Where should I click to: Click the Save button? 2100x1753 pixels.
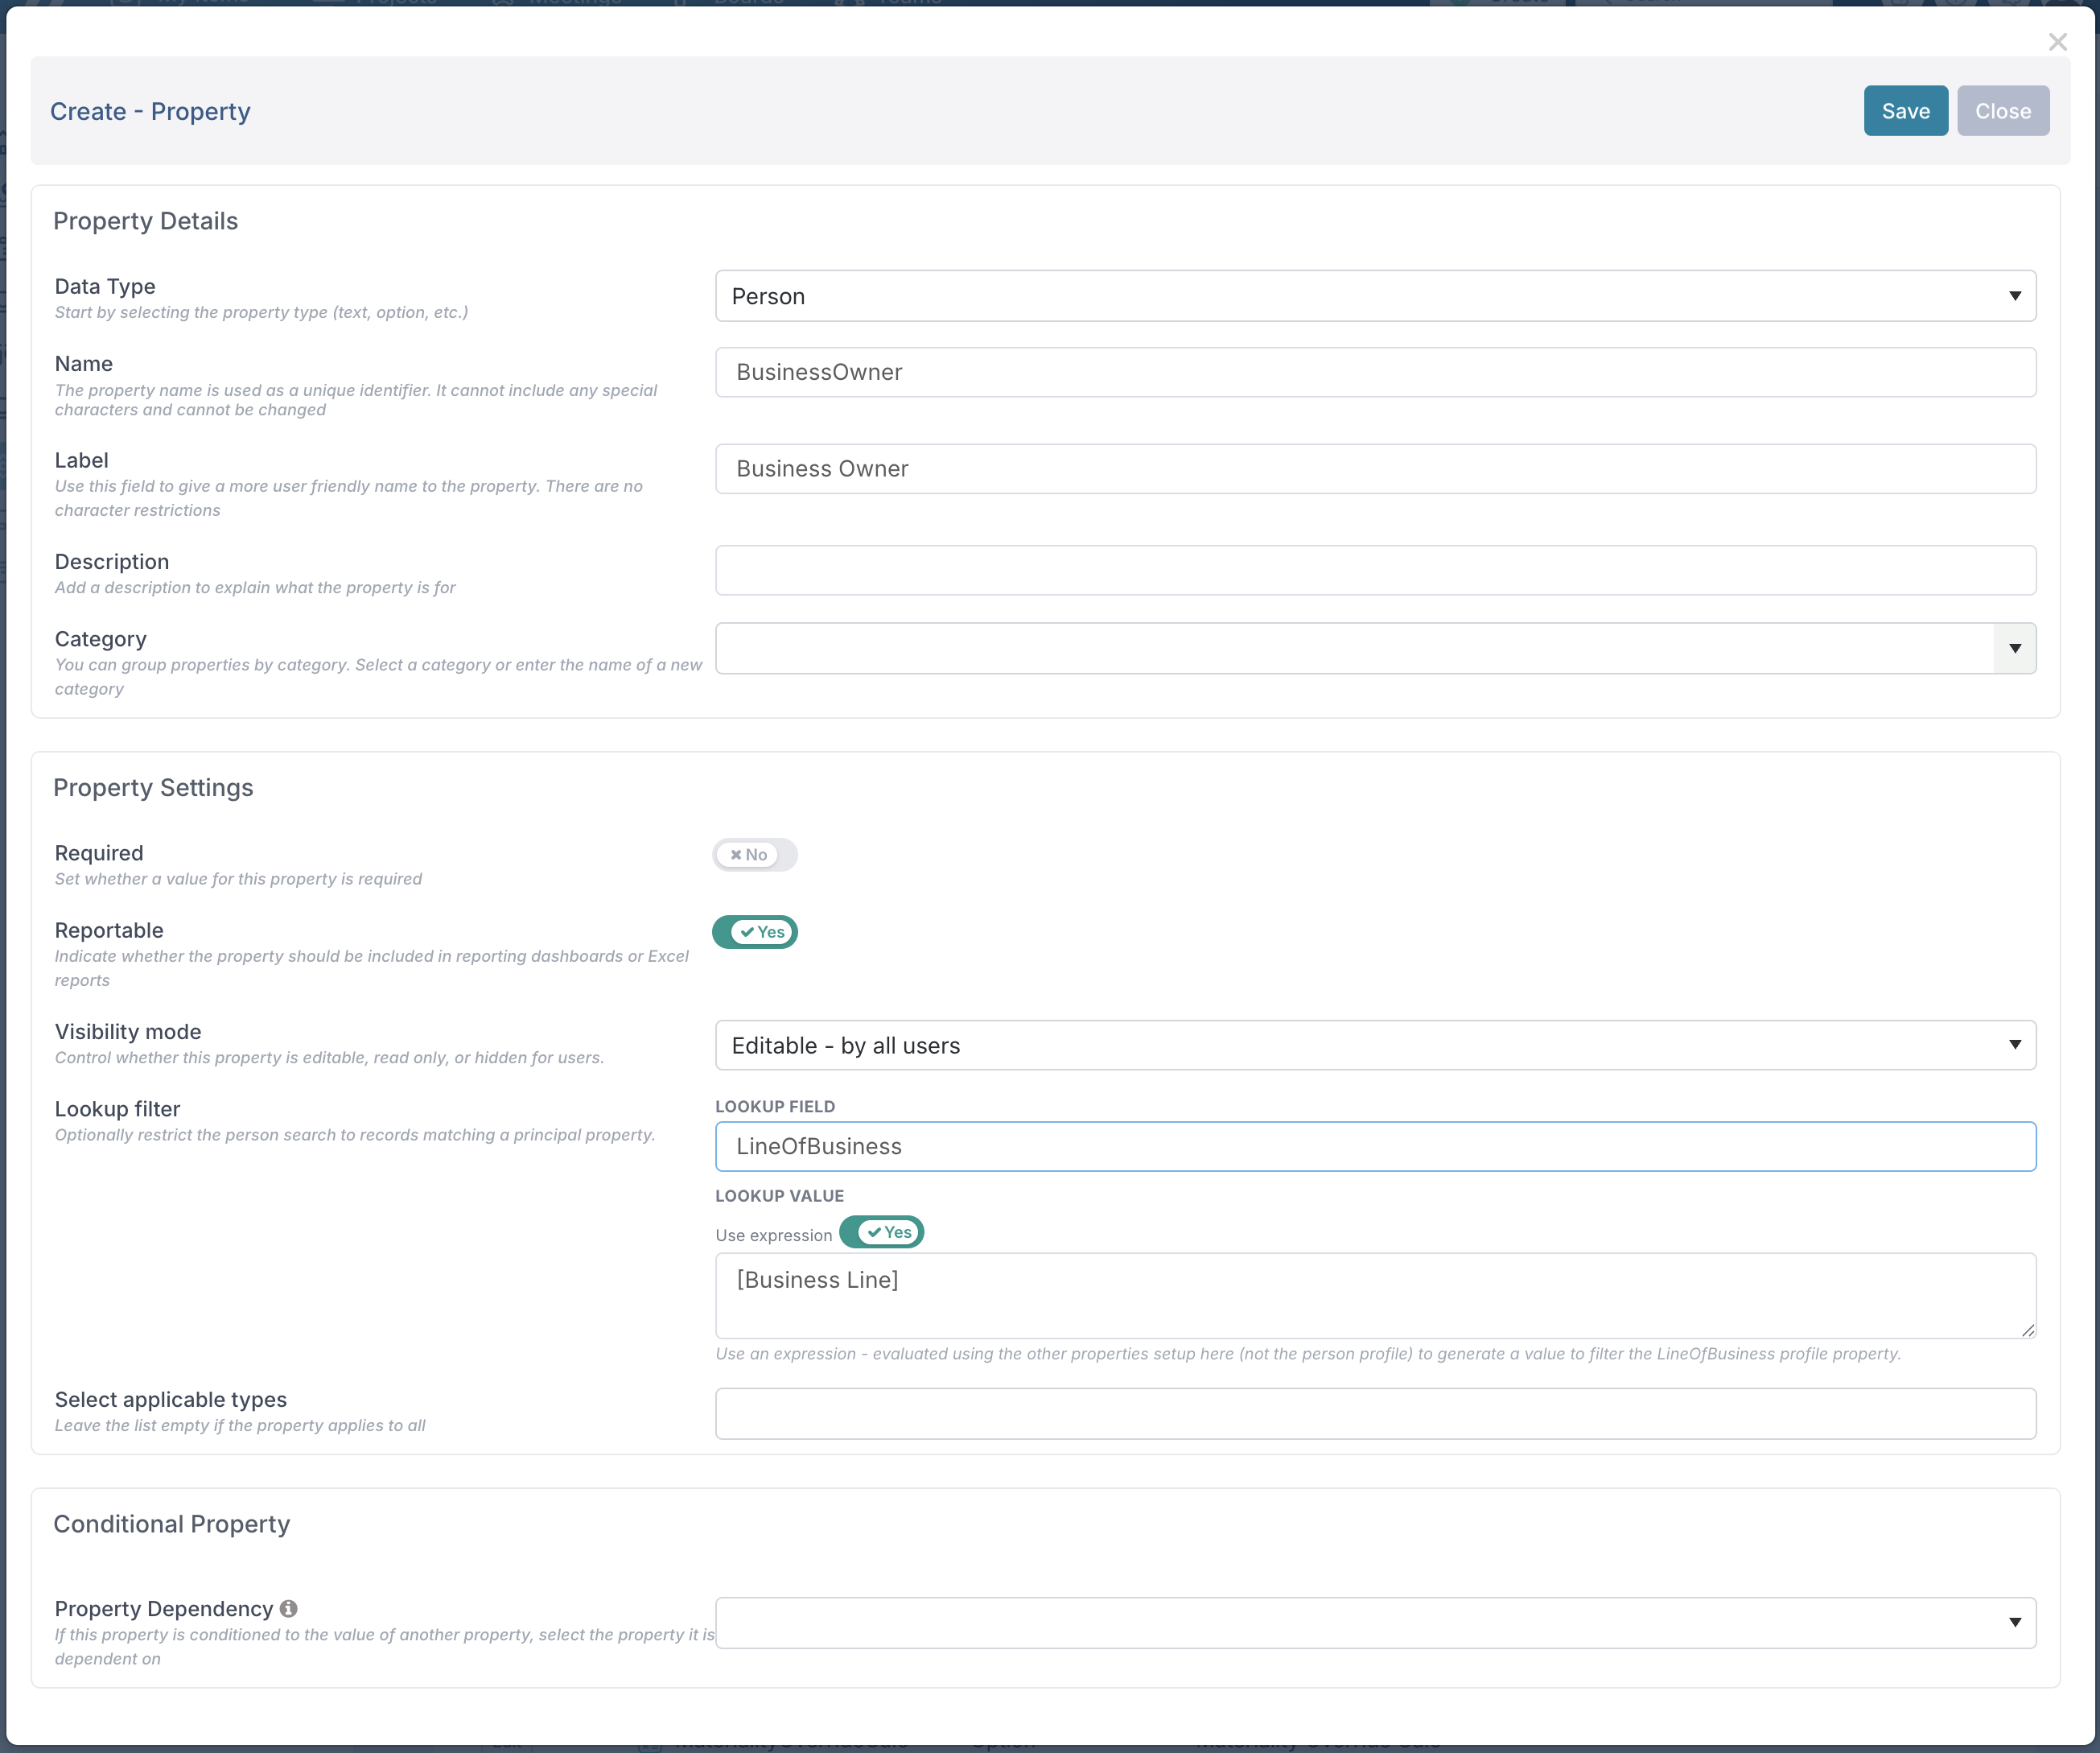[x=1905, y=111]
